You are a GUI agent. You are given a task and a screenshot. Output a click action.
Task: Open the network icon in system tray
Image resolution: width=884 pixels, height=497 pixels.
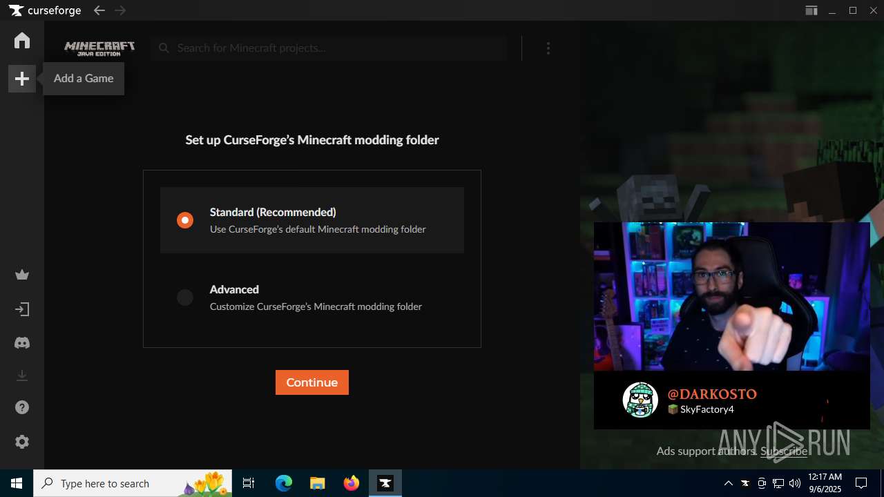click(778, 483)
